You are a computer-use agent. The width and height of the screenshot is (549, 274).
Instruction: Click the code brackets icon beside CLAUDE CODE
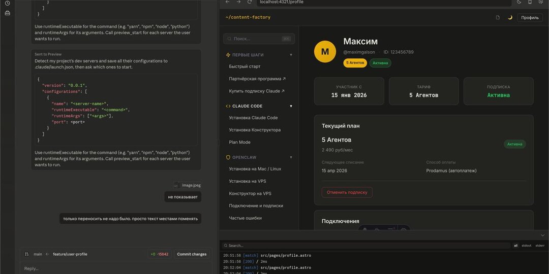(228, 106)
